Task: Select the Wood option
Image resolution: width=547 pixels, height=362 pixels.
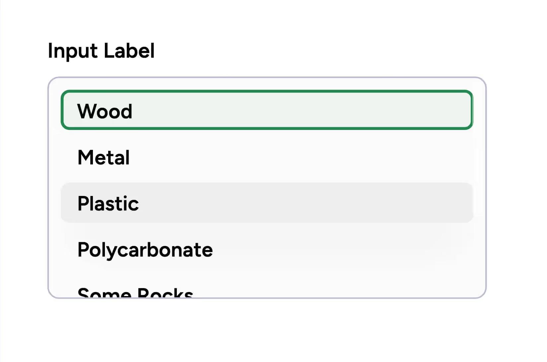Action: pyautogui.click(x=267, y=110)
